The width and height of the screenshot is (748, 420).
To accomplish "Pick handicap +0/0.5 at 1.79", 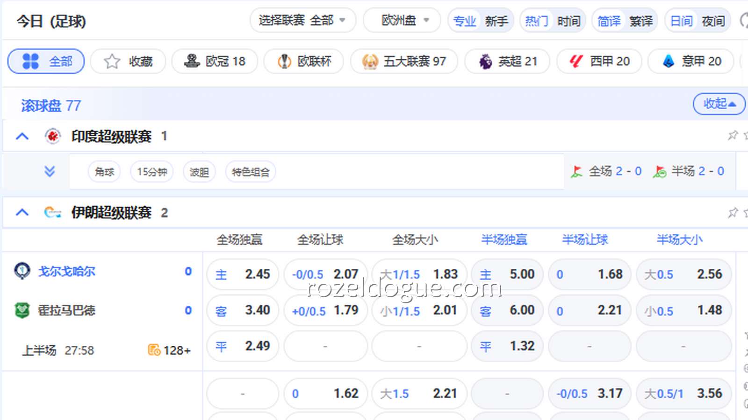I will 325,310.
